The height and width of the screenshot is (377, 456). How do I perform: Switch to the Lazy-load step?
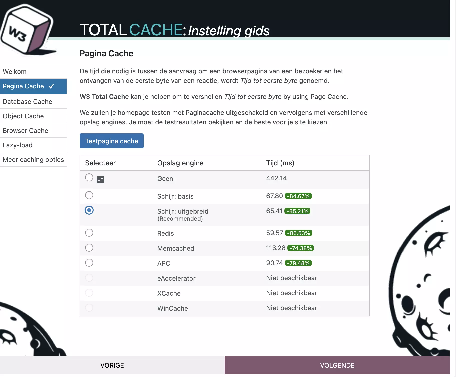click(33, 145)
